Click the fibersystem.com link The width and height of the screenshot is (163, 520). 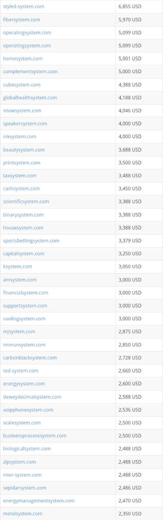(x=21, y=19)
